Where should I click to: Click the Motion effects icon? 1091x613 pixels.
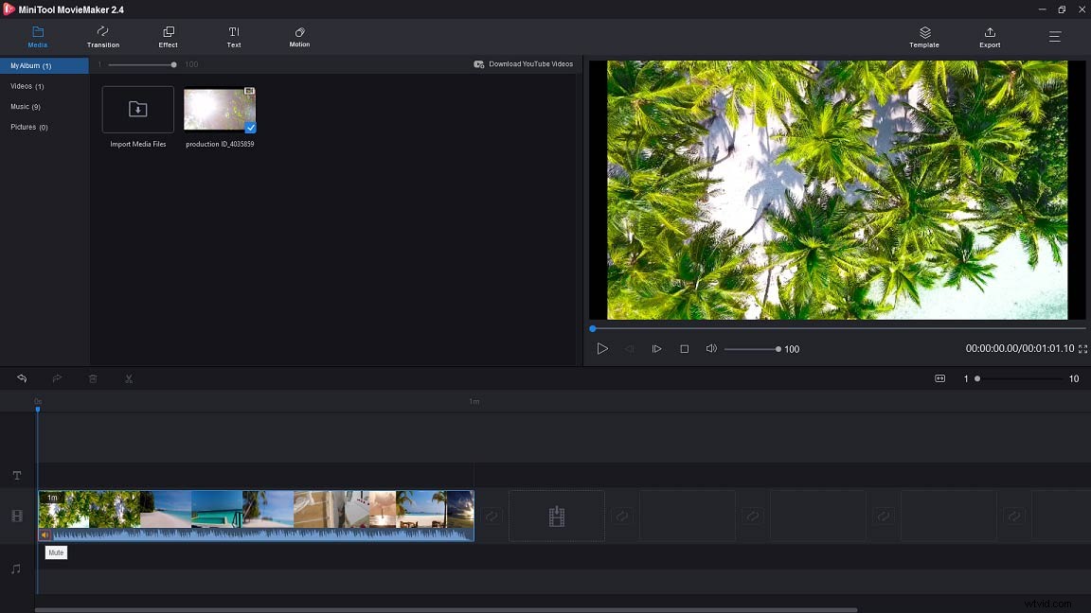pos(298,37)
